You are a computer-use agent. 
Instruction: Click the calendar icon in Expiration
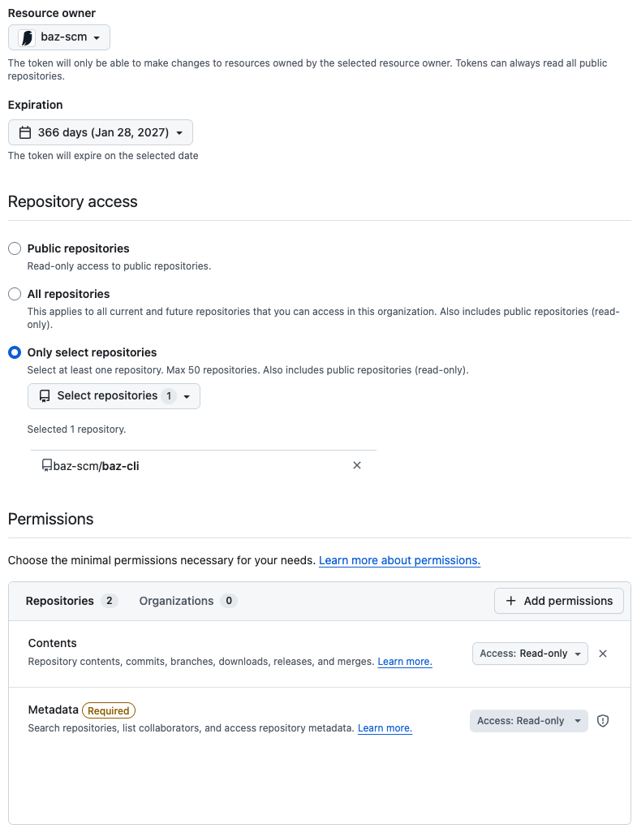click(x=25, y=132)
